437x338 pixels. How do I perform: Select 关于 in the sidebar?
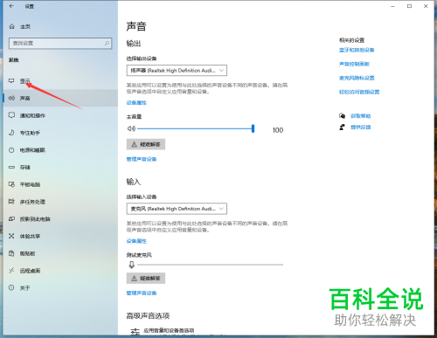(60, 287)
